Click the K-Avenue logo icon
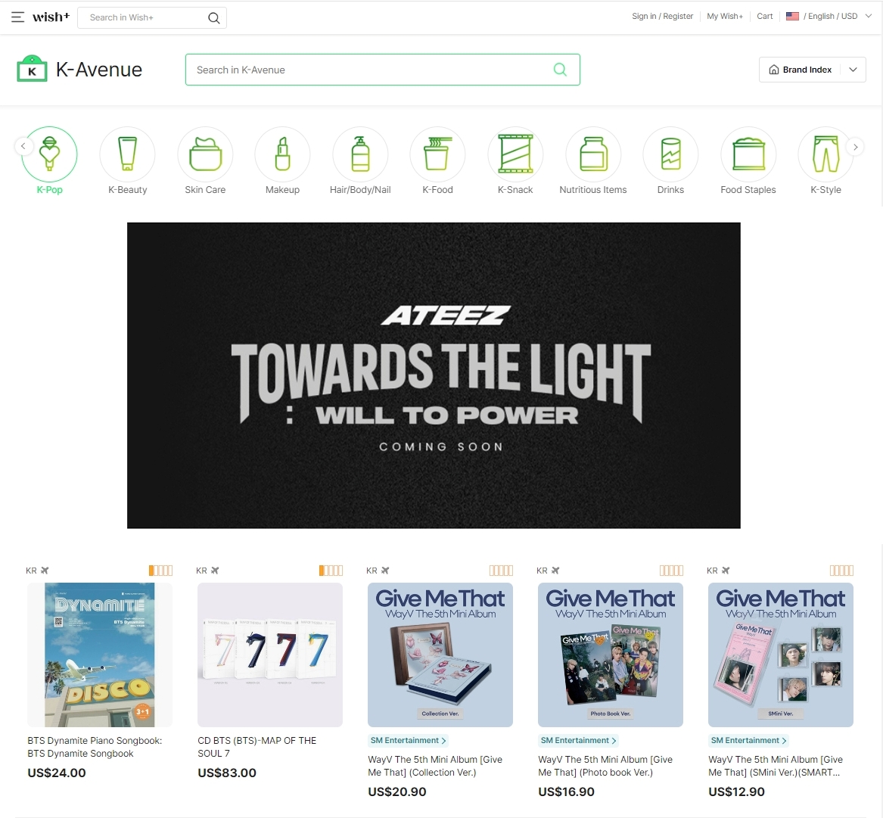This screenshot has width=883, height=818. 32,70
